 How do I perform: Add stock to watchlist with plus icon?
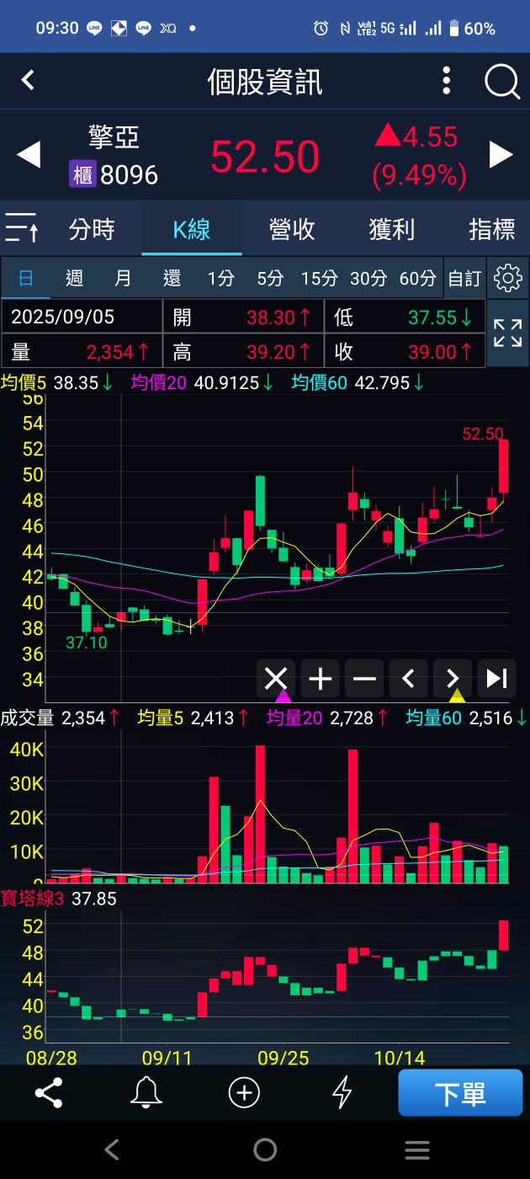pos(244,1092)
